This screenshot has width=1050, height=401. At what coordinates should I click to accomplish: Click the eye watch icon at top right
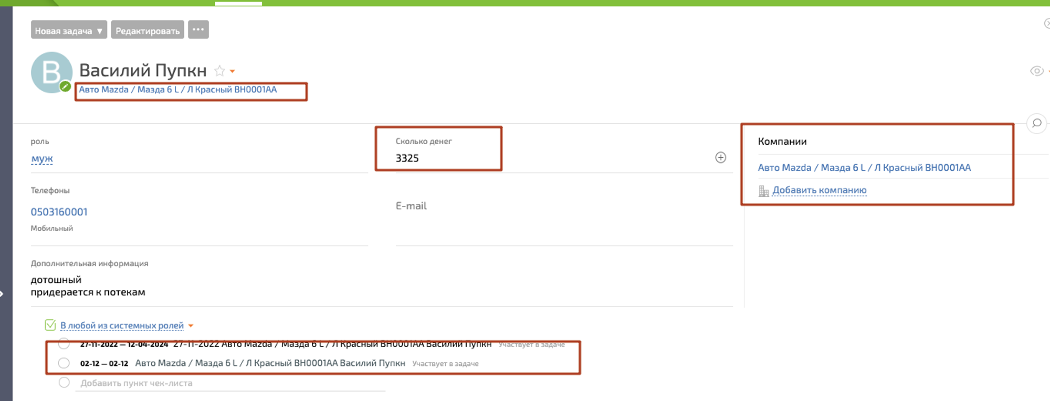1036,71
